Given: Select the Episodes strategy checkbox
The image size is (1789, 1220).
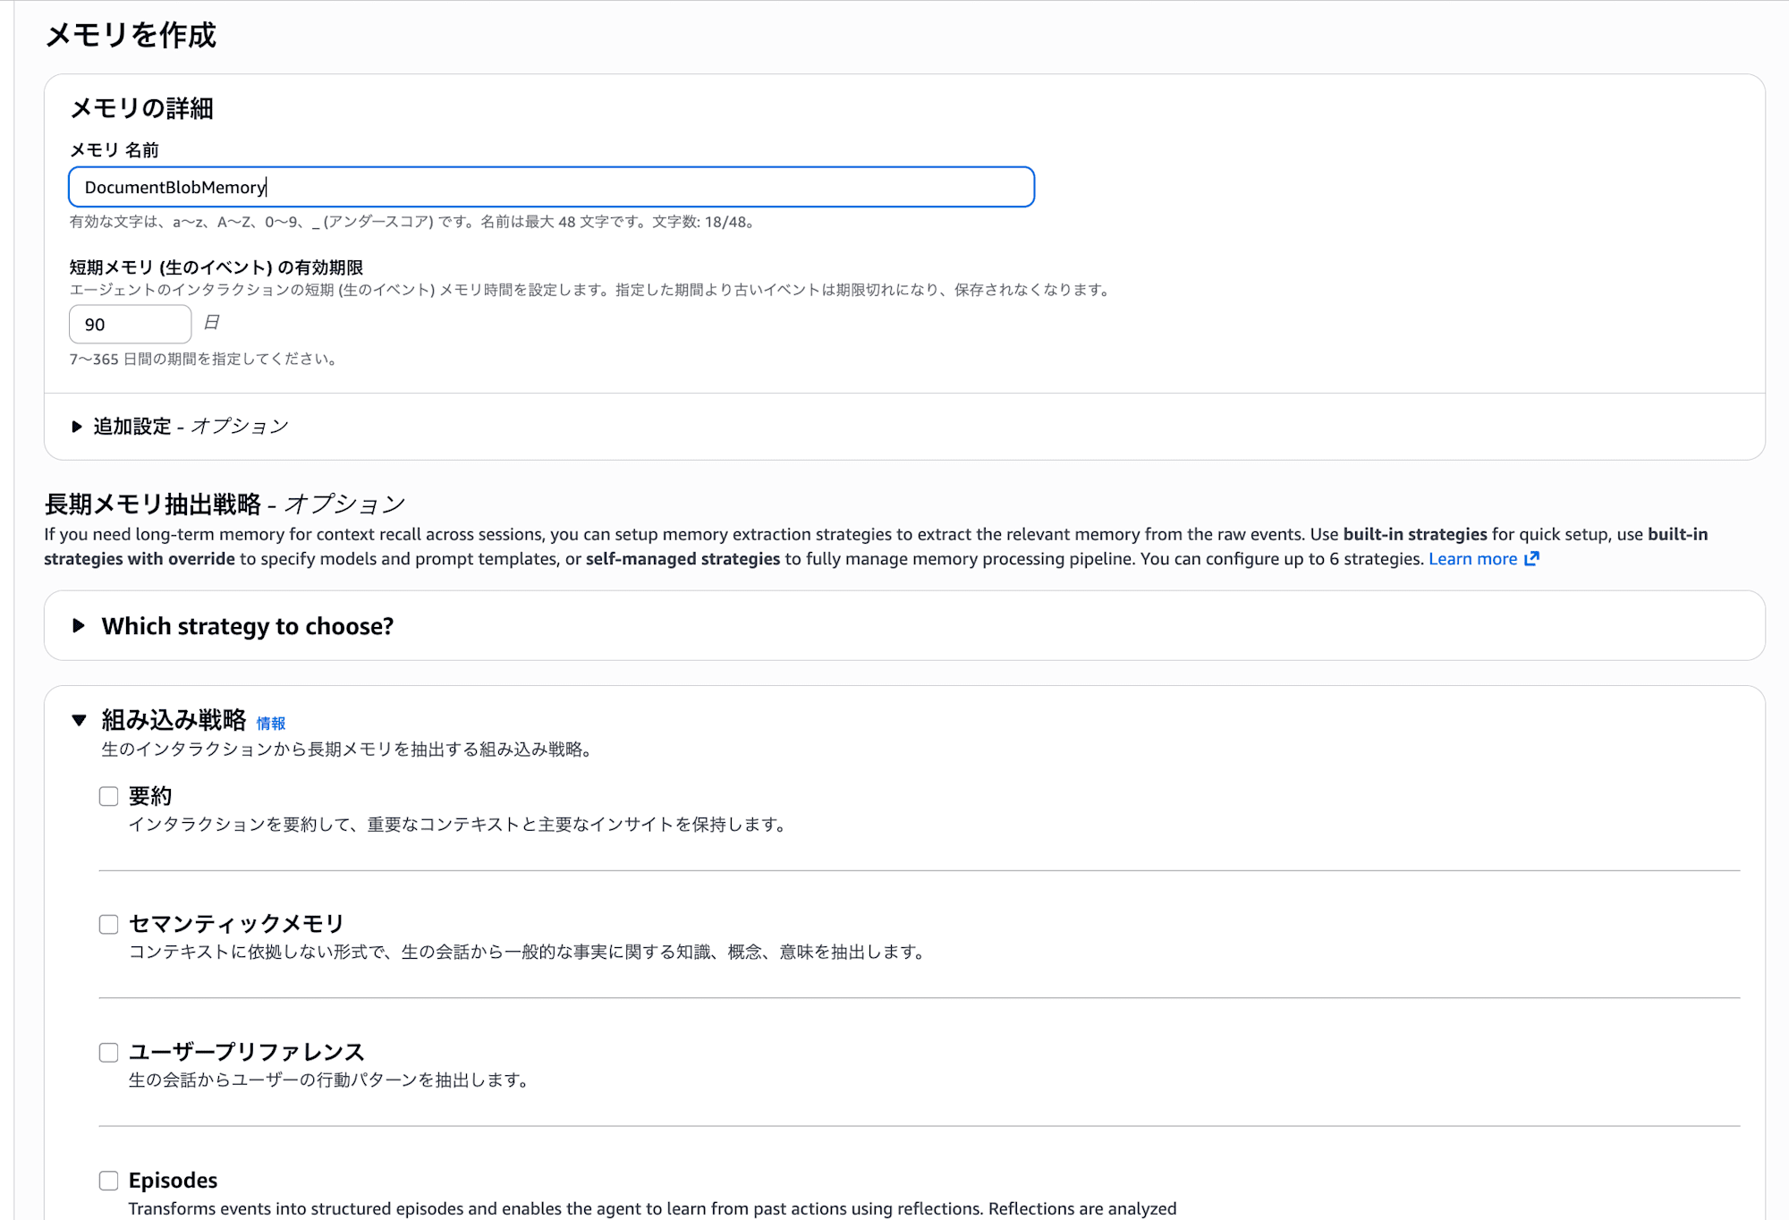Looking at the screenshot, I should pyautogui.click(x=109, y=1181).
